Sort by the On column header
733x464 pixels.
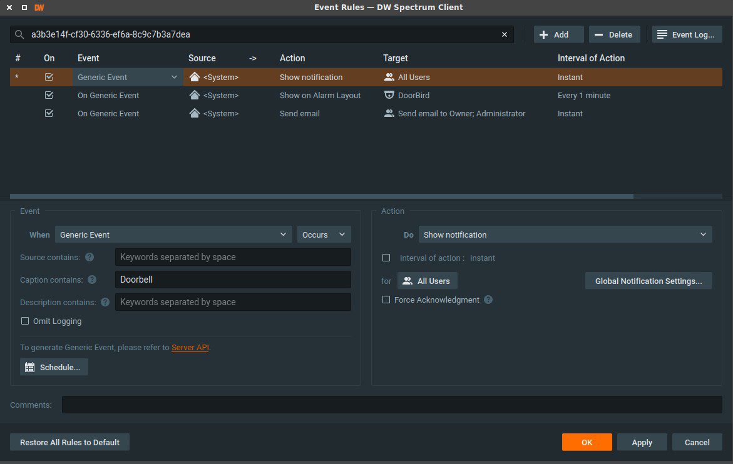pos(49,58)
